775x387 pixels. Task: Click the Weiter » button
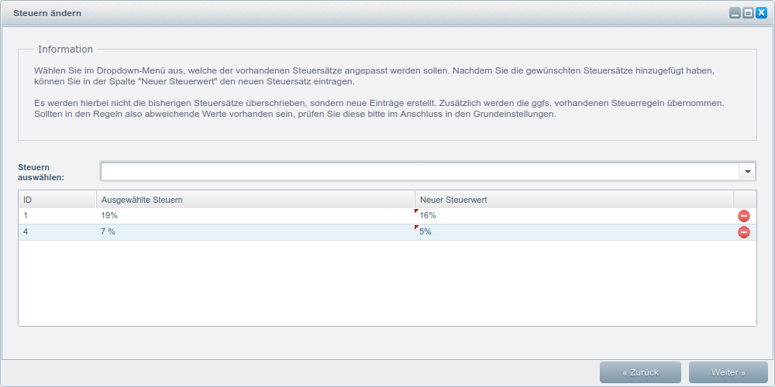728,372
